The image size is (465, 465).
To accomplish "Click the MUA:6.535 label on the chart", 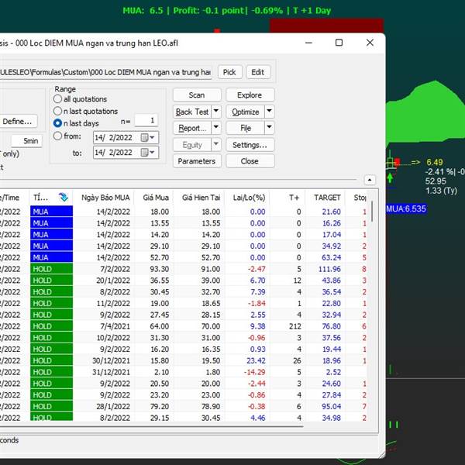I will (406, 208).
